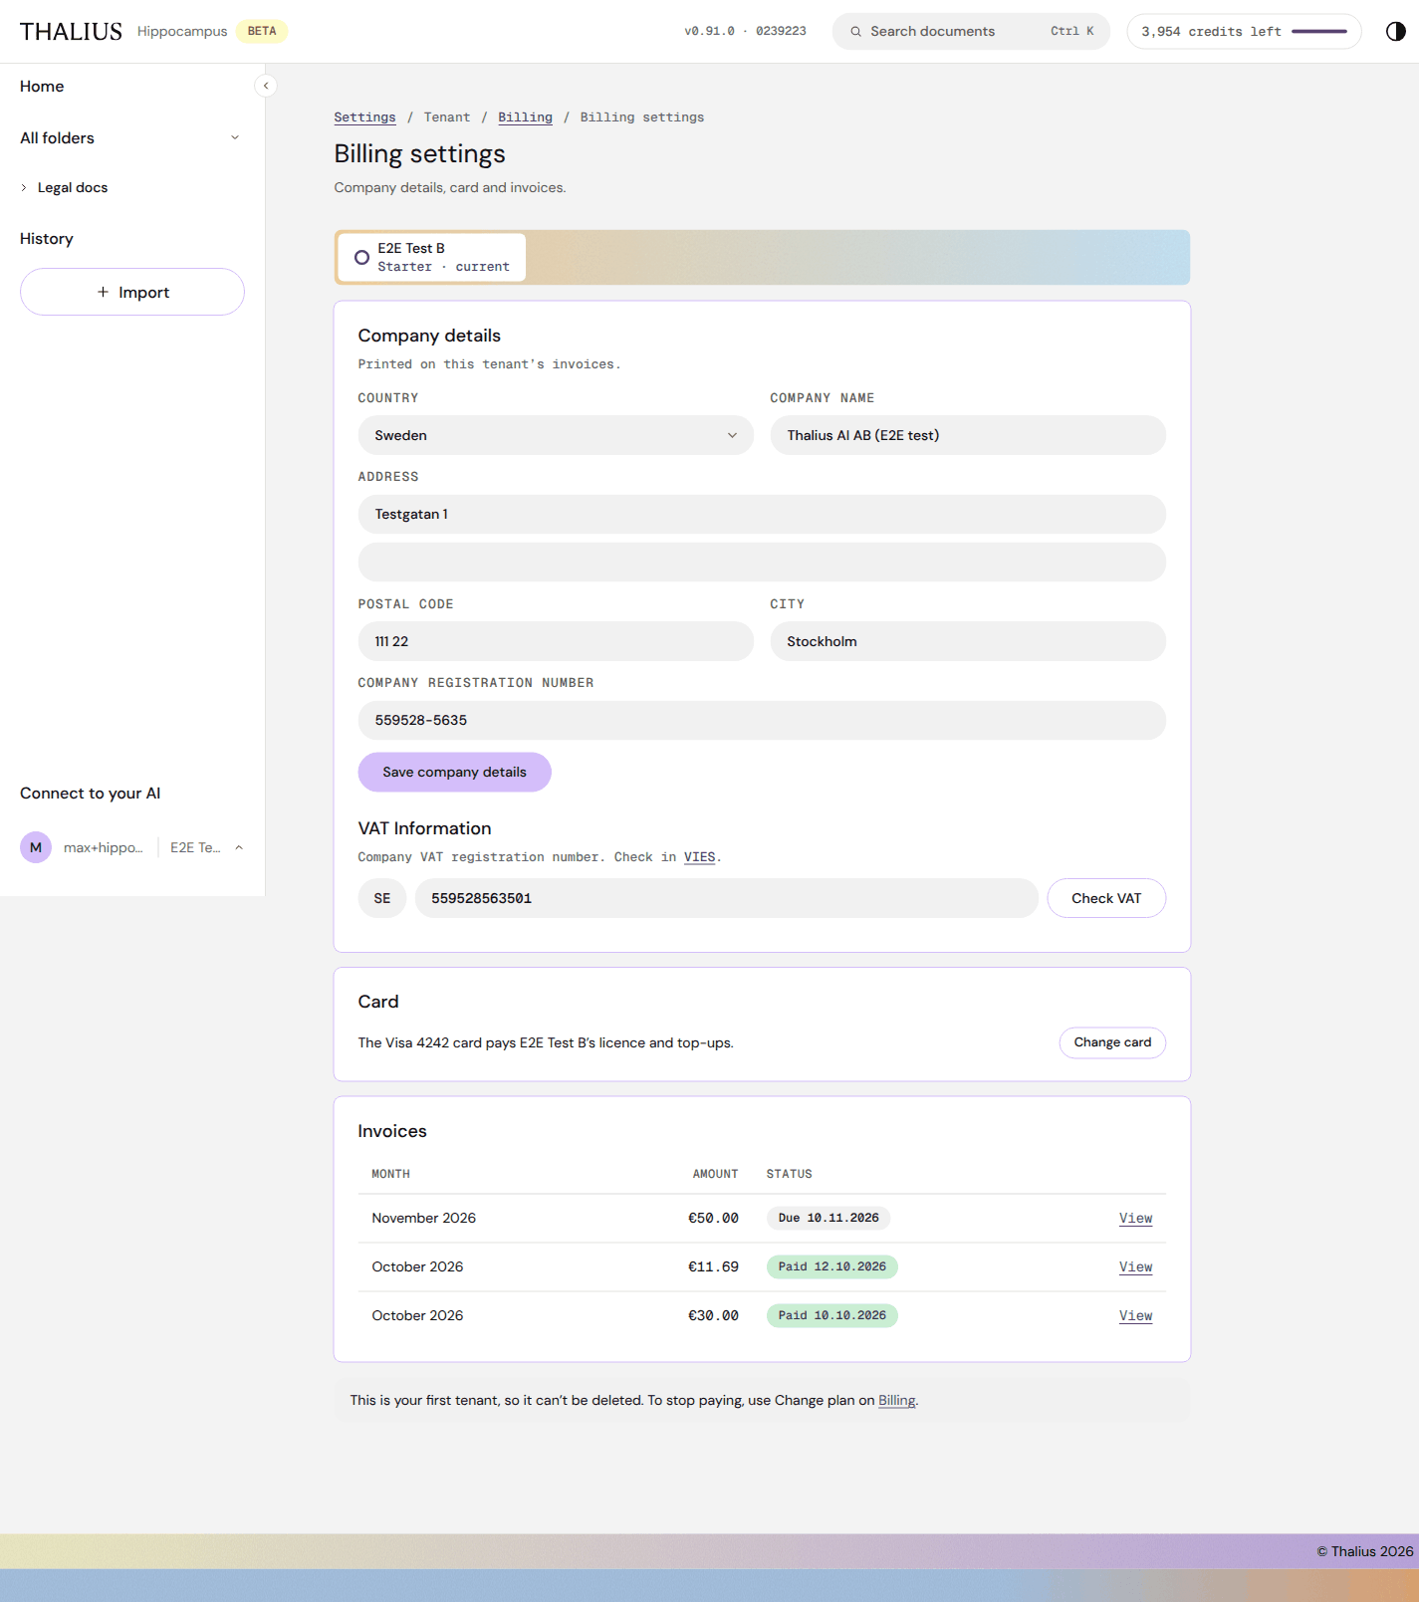View the October 2026 €11.69 invoice
1419x1602 pixels.
(1135, 1266)
